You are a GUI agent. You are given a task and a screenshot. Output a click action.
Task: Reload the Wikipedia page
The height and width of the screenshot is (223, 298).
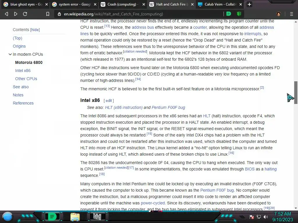(25, 14)
